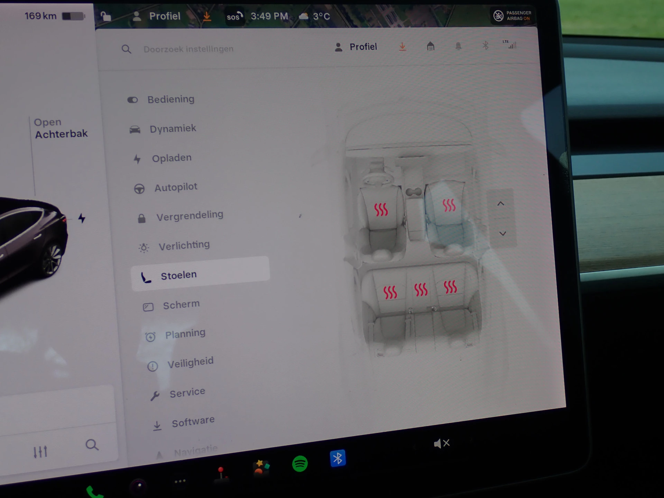Unmute the speaker at the bottom
664x498 pixels.
coord(442,443)
